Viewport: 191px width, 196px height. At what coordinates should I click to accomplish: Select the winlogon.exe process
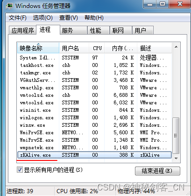point(94,117)
